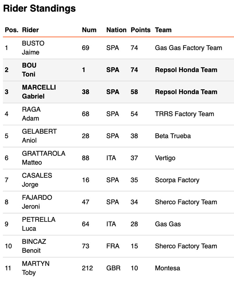234x284 pixels.
Task: Select FAJARDO Jeroni row name
Action: point(37,202)
